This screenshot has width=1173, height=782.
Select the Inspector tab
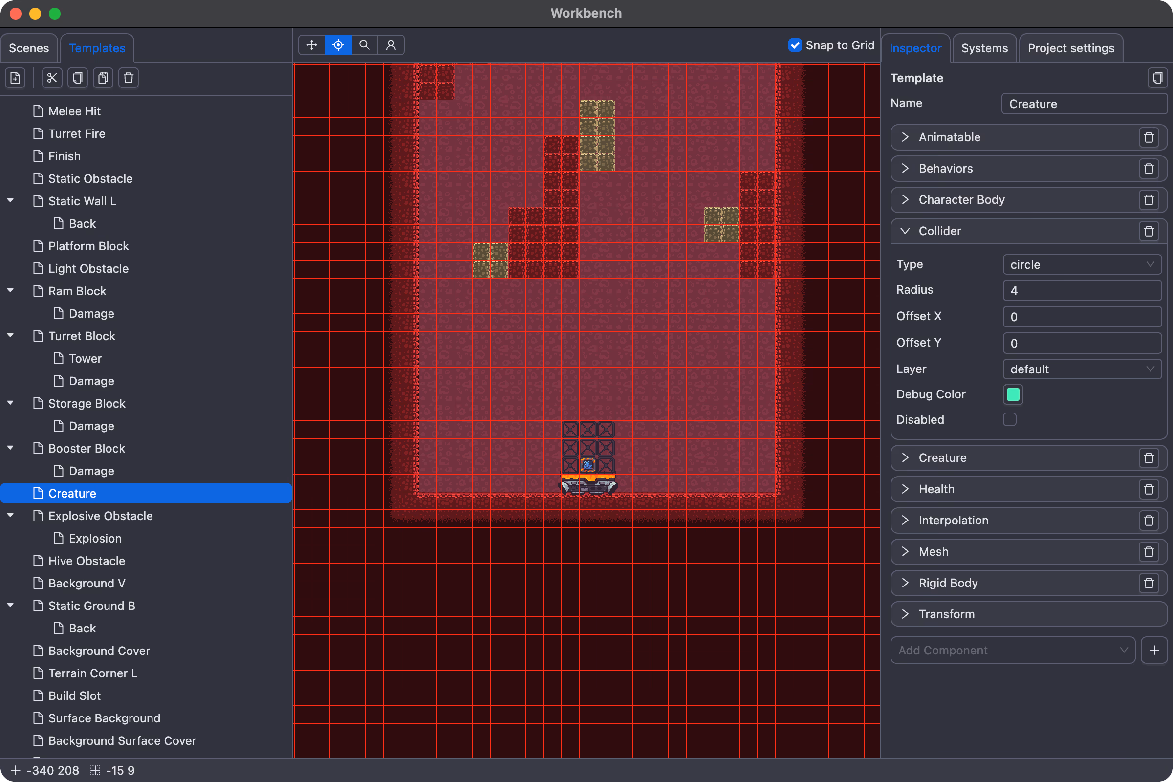[x=915, y=48]
